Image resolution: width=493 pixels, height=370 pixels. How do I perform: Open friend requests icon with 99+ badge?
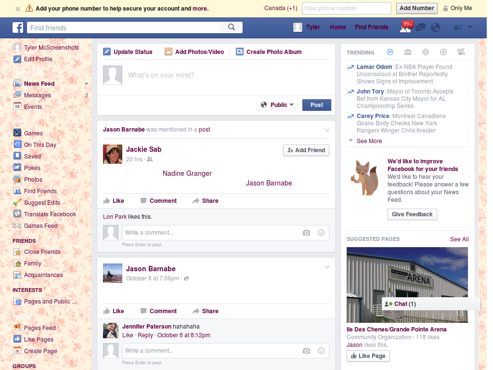click(405, 27)
